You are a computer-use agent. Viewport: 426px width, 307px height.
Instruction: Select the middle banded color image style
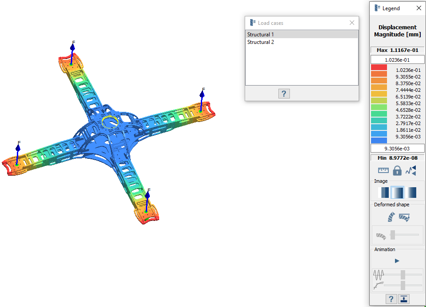click(x=397, y=193)
